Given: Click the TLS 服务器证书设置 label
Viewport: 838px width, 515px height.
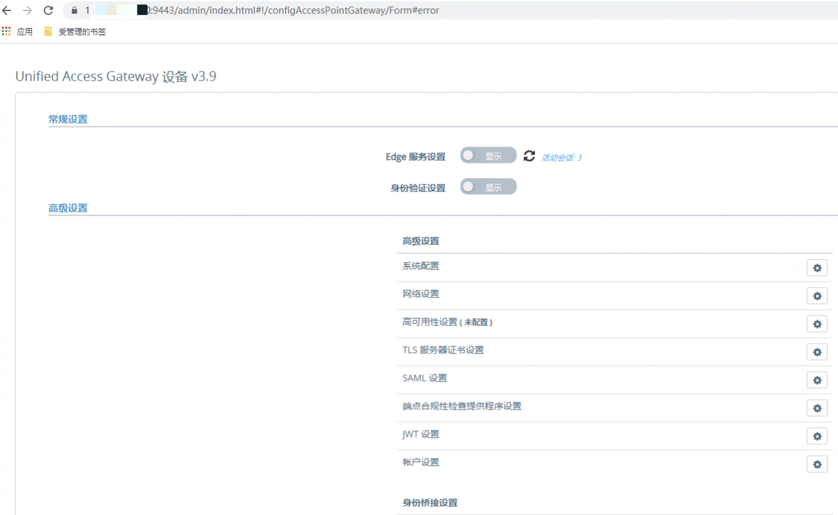Looking at the screenshot, I should 443,350.
